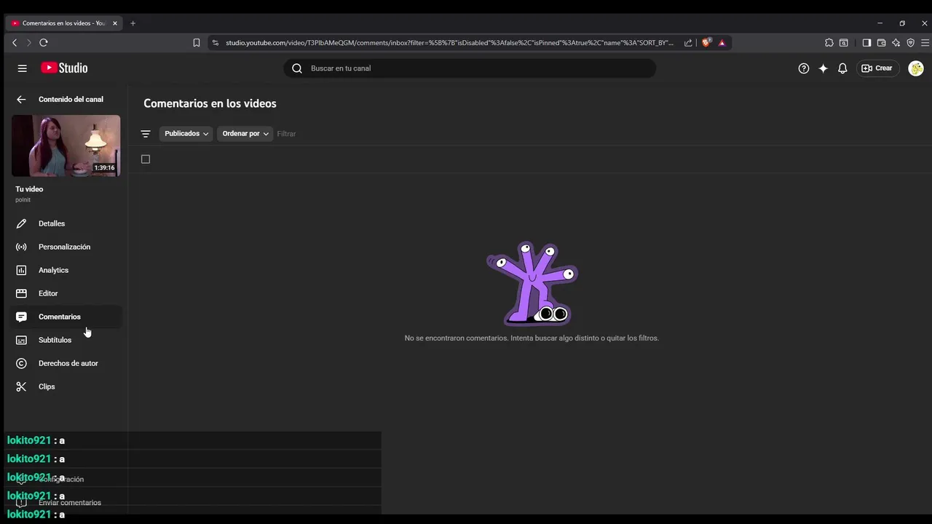
Task: Open the Brave Wallet icon
Action: click(x=881, y=43)
